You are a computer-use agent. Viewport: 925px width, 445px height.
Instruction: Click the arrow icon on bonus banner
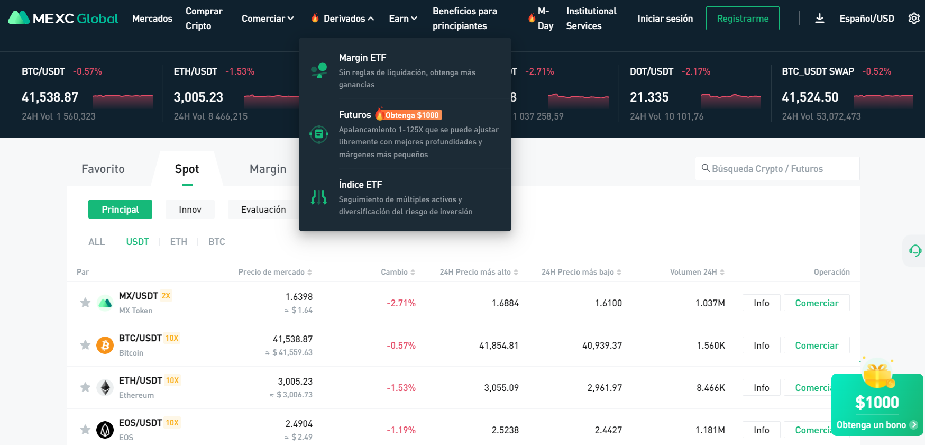pyautogui.click(x=913, y=425)
